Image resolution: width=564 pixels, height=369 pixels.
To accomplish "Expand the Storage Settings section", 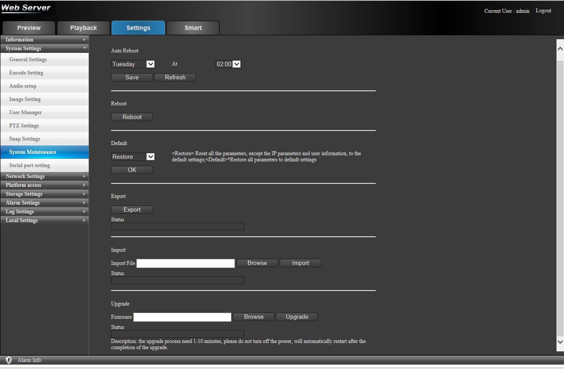I will pos(44,194).
